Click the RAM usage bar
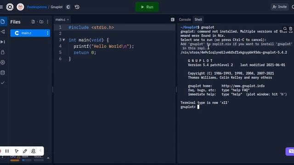Viewport: 294px width, 165px height. point(27,160)
